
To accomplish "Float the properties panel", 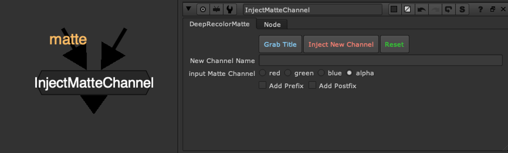I will click(493, 9).
